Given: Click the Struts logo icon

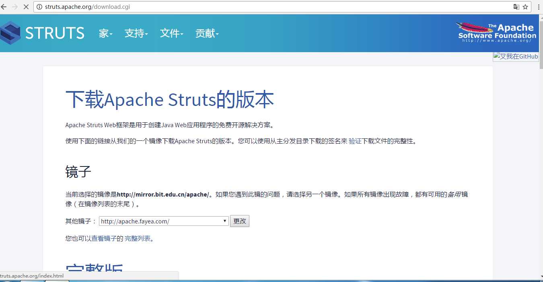Looking at the screenshot, I should [x=10, y=32].
